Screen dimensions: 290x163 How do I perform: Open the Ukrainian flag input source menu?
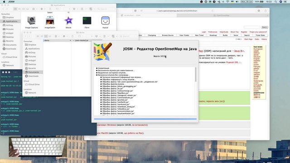point(232,2)
